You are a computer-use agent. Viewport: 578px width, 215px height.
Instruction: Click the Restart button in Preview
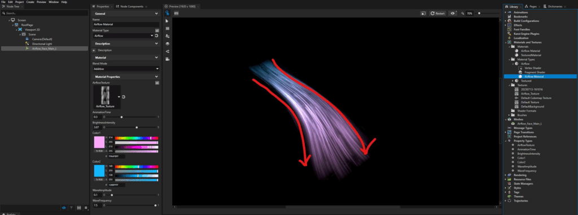[x=437, y=14]
